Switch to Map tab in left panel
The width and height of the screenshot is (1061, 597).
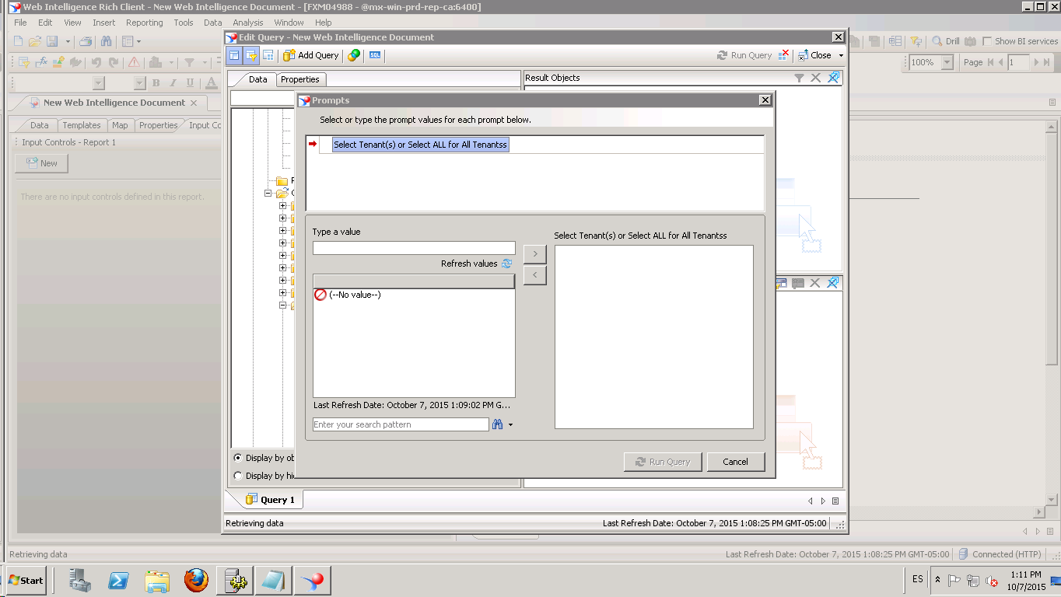120,125
